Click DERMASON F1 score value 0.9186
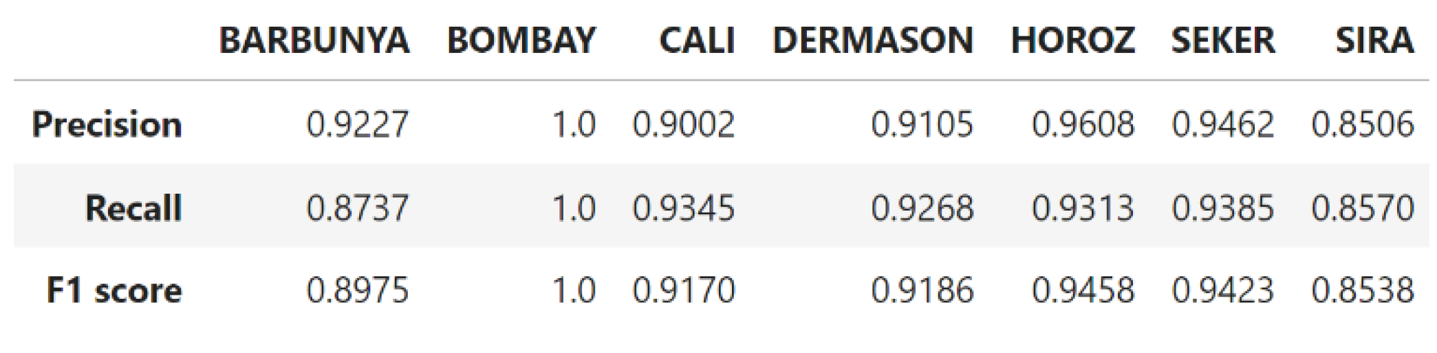The width and height of the screenshot is (1437, 353). pos(922,290)
